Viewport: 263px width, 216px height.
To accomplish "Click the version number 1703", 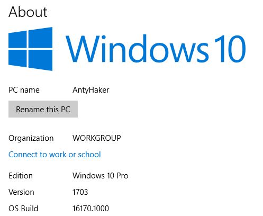I will click(x=80, y=192).
